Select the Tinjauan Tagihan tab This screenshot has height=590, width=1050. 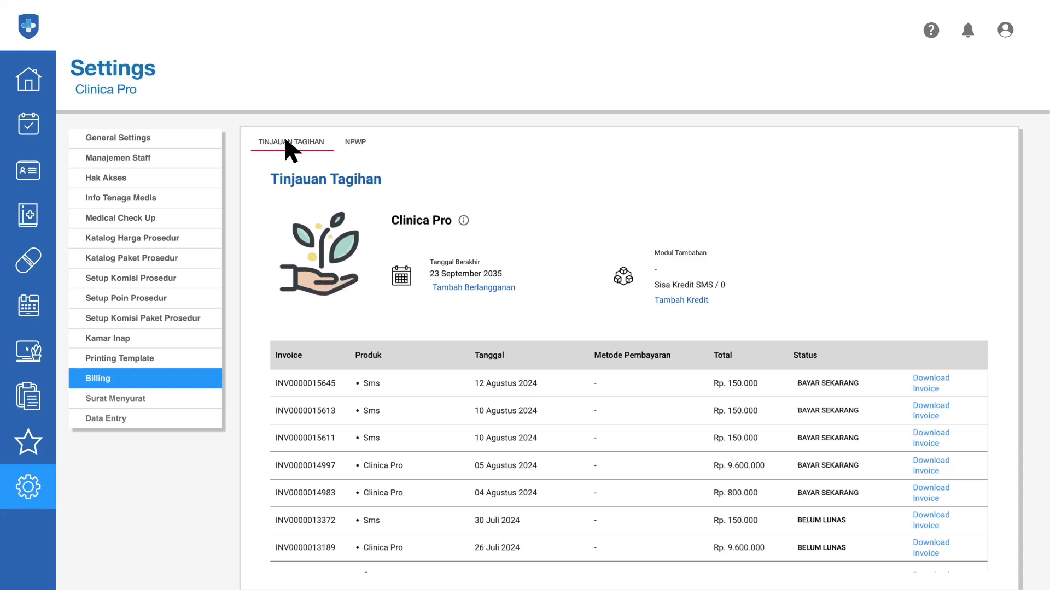pos(291,141)
